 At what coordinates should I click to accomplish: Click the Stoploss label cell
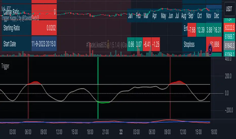194,44
